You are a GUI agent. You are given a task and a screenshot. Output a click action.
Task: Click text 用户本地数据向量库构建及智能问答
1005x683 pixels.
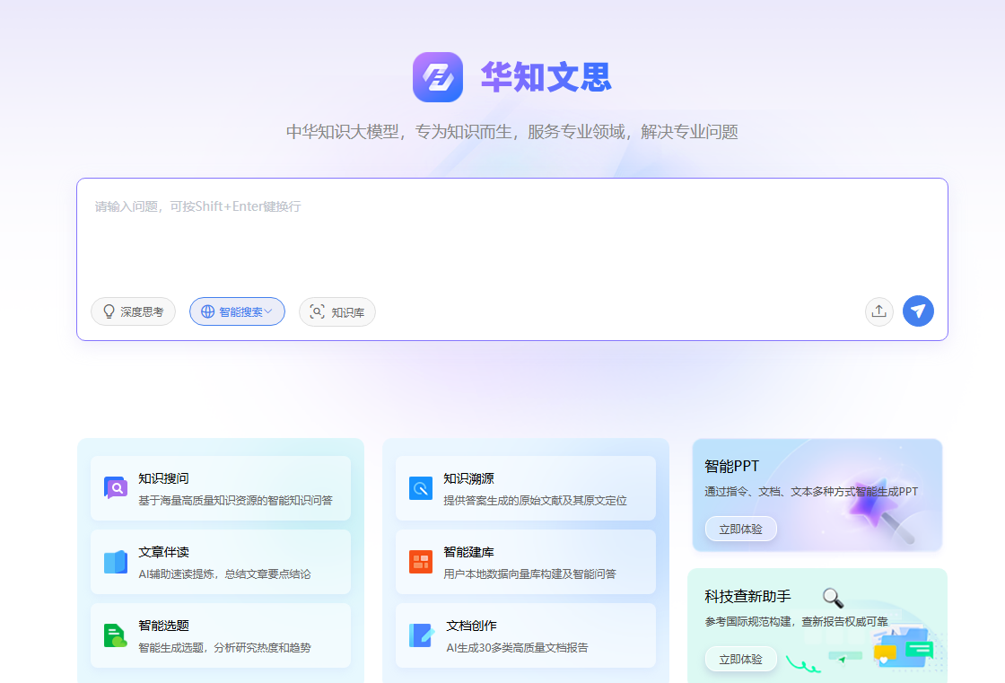pyautogui.click(x=529, y=574)
